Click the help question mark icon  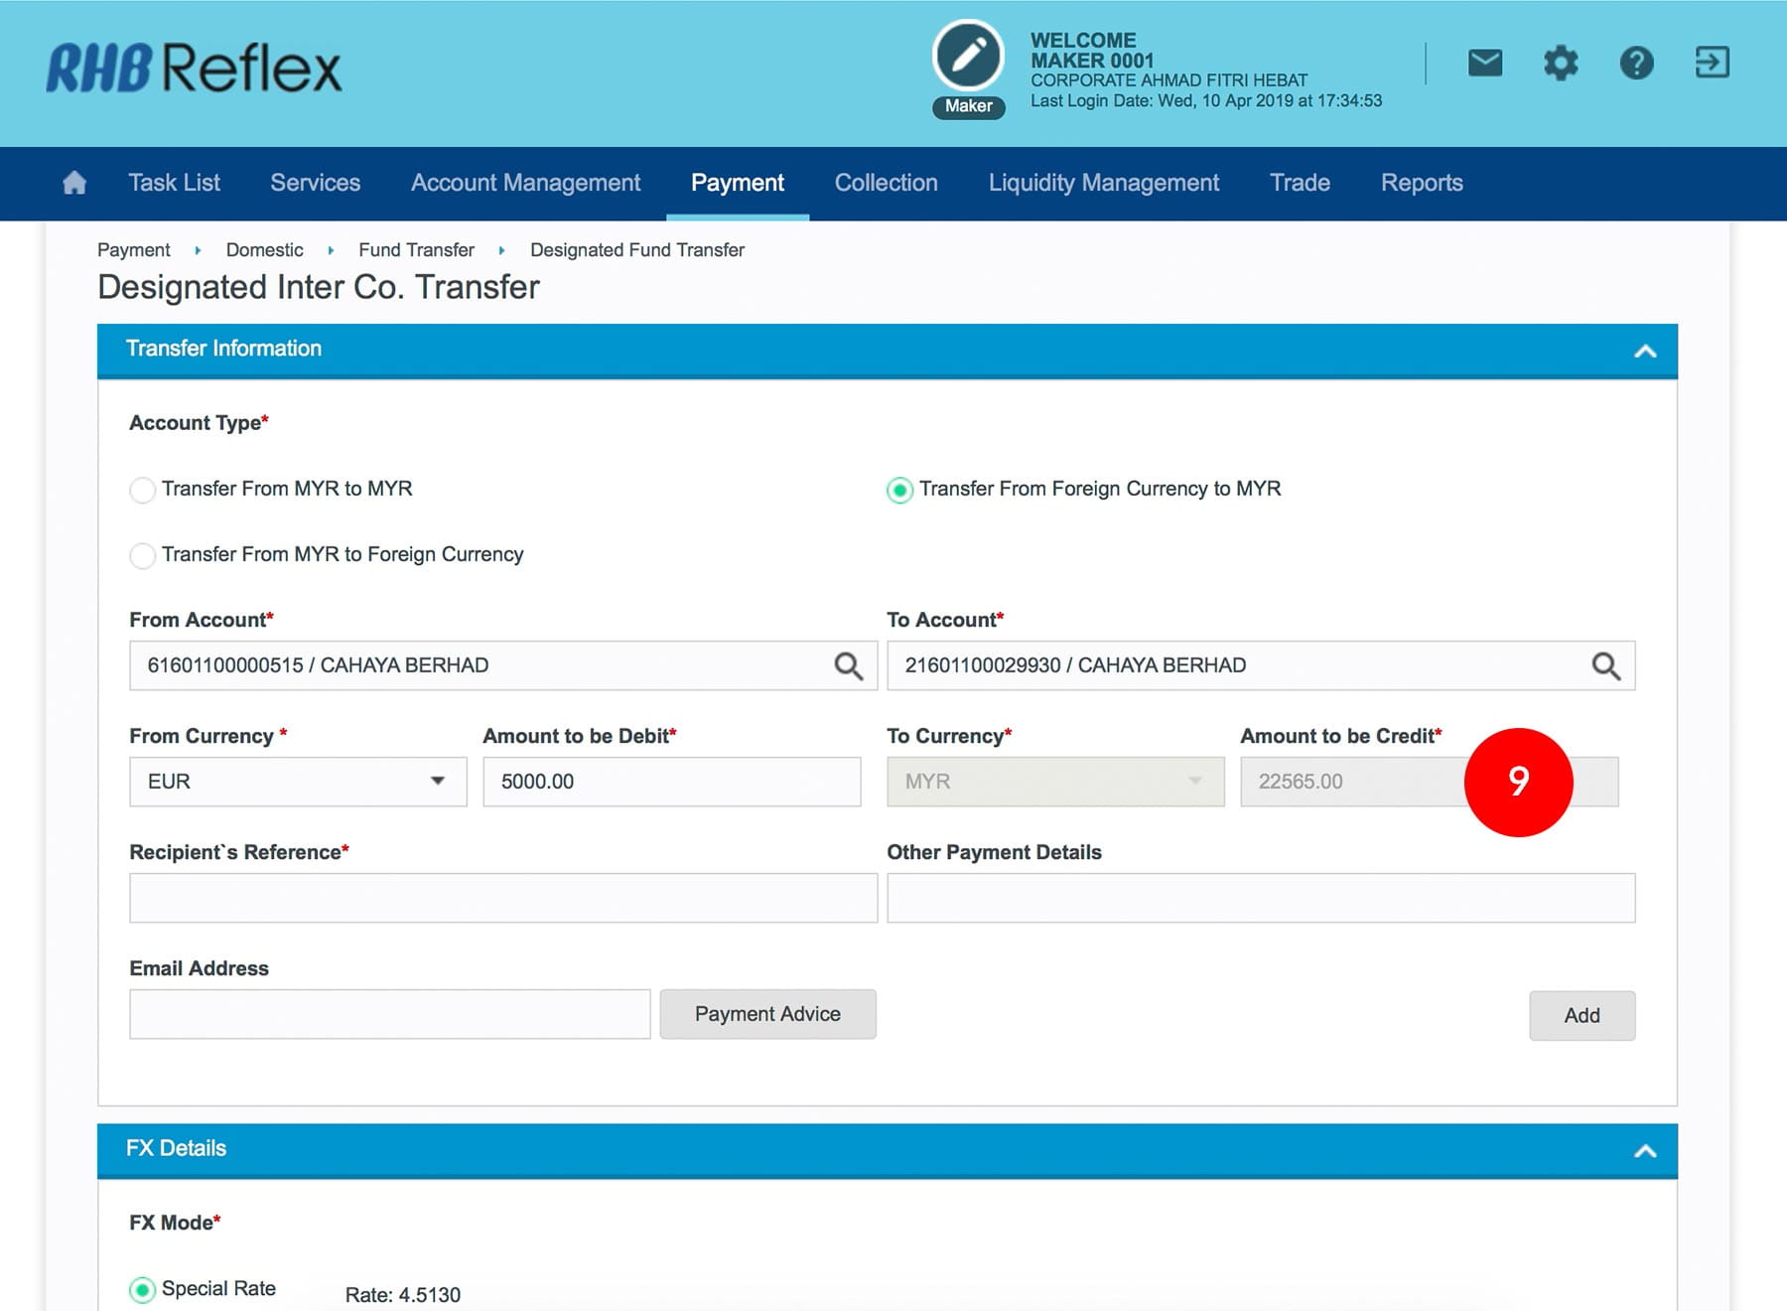[1636, 64]
